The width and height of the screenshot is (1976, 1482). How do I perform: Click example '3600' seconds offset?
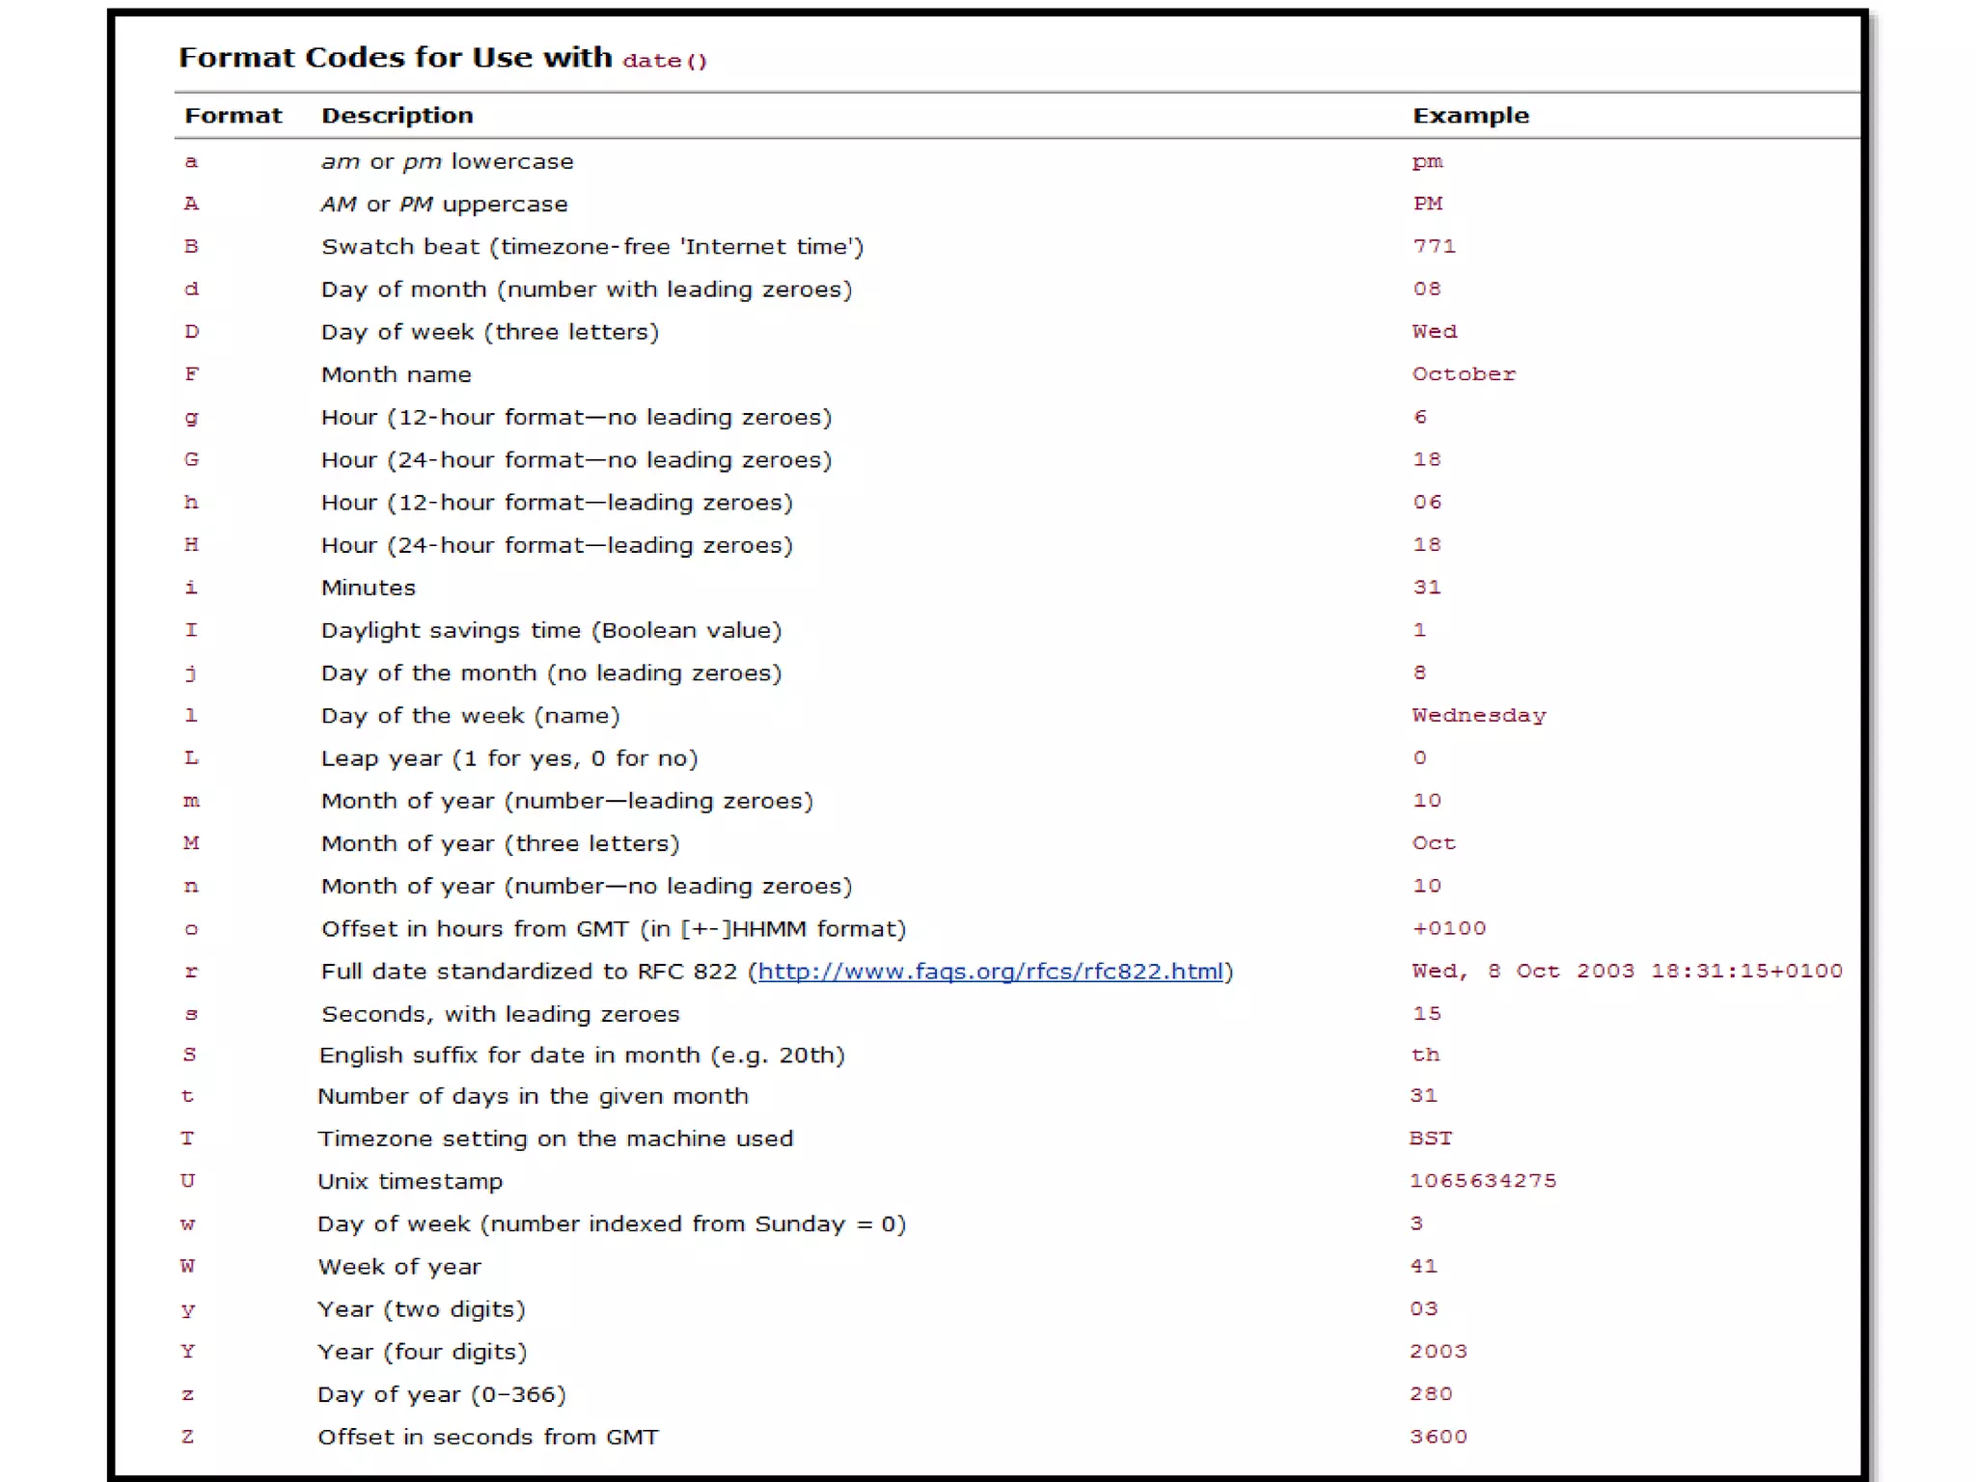[1438, 1437]
